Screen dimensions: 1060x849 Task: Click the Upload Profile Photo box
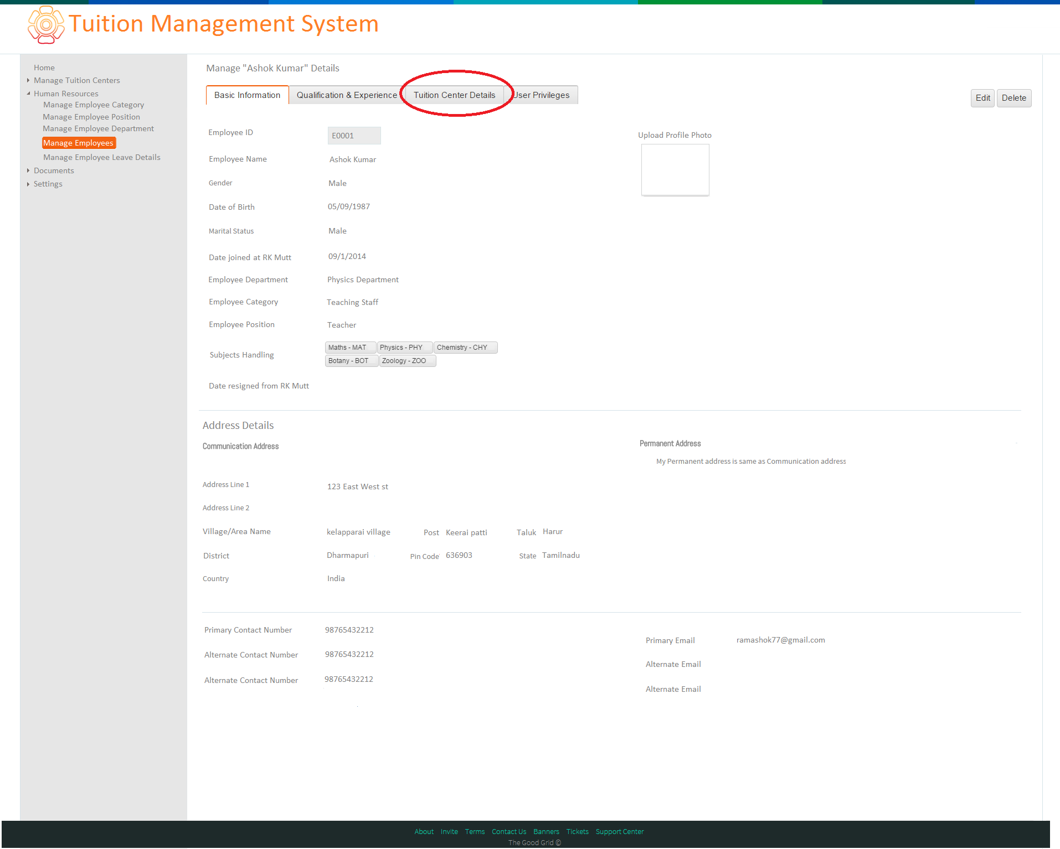pyautogui.click(x=675, y=170)
